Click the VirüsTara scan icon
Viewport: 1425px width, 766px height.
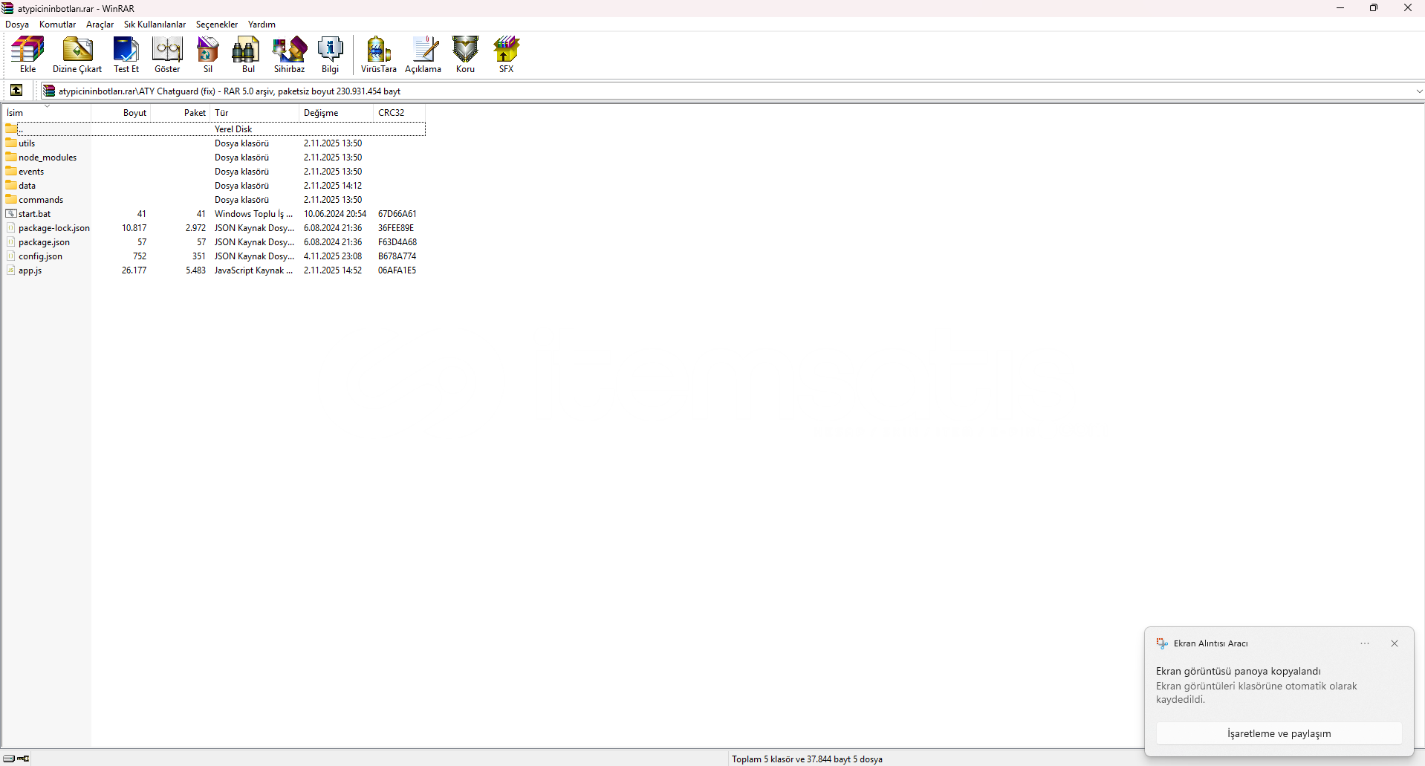coord(378,54)
